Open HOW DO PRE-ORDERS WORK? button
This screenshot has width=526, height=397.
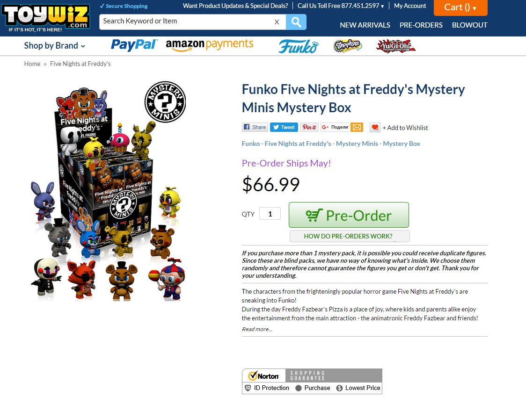[350, 236]
